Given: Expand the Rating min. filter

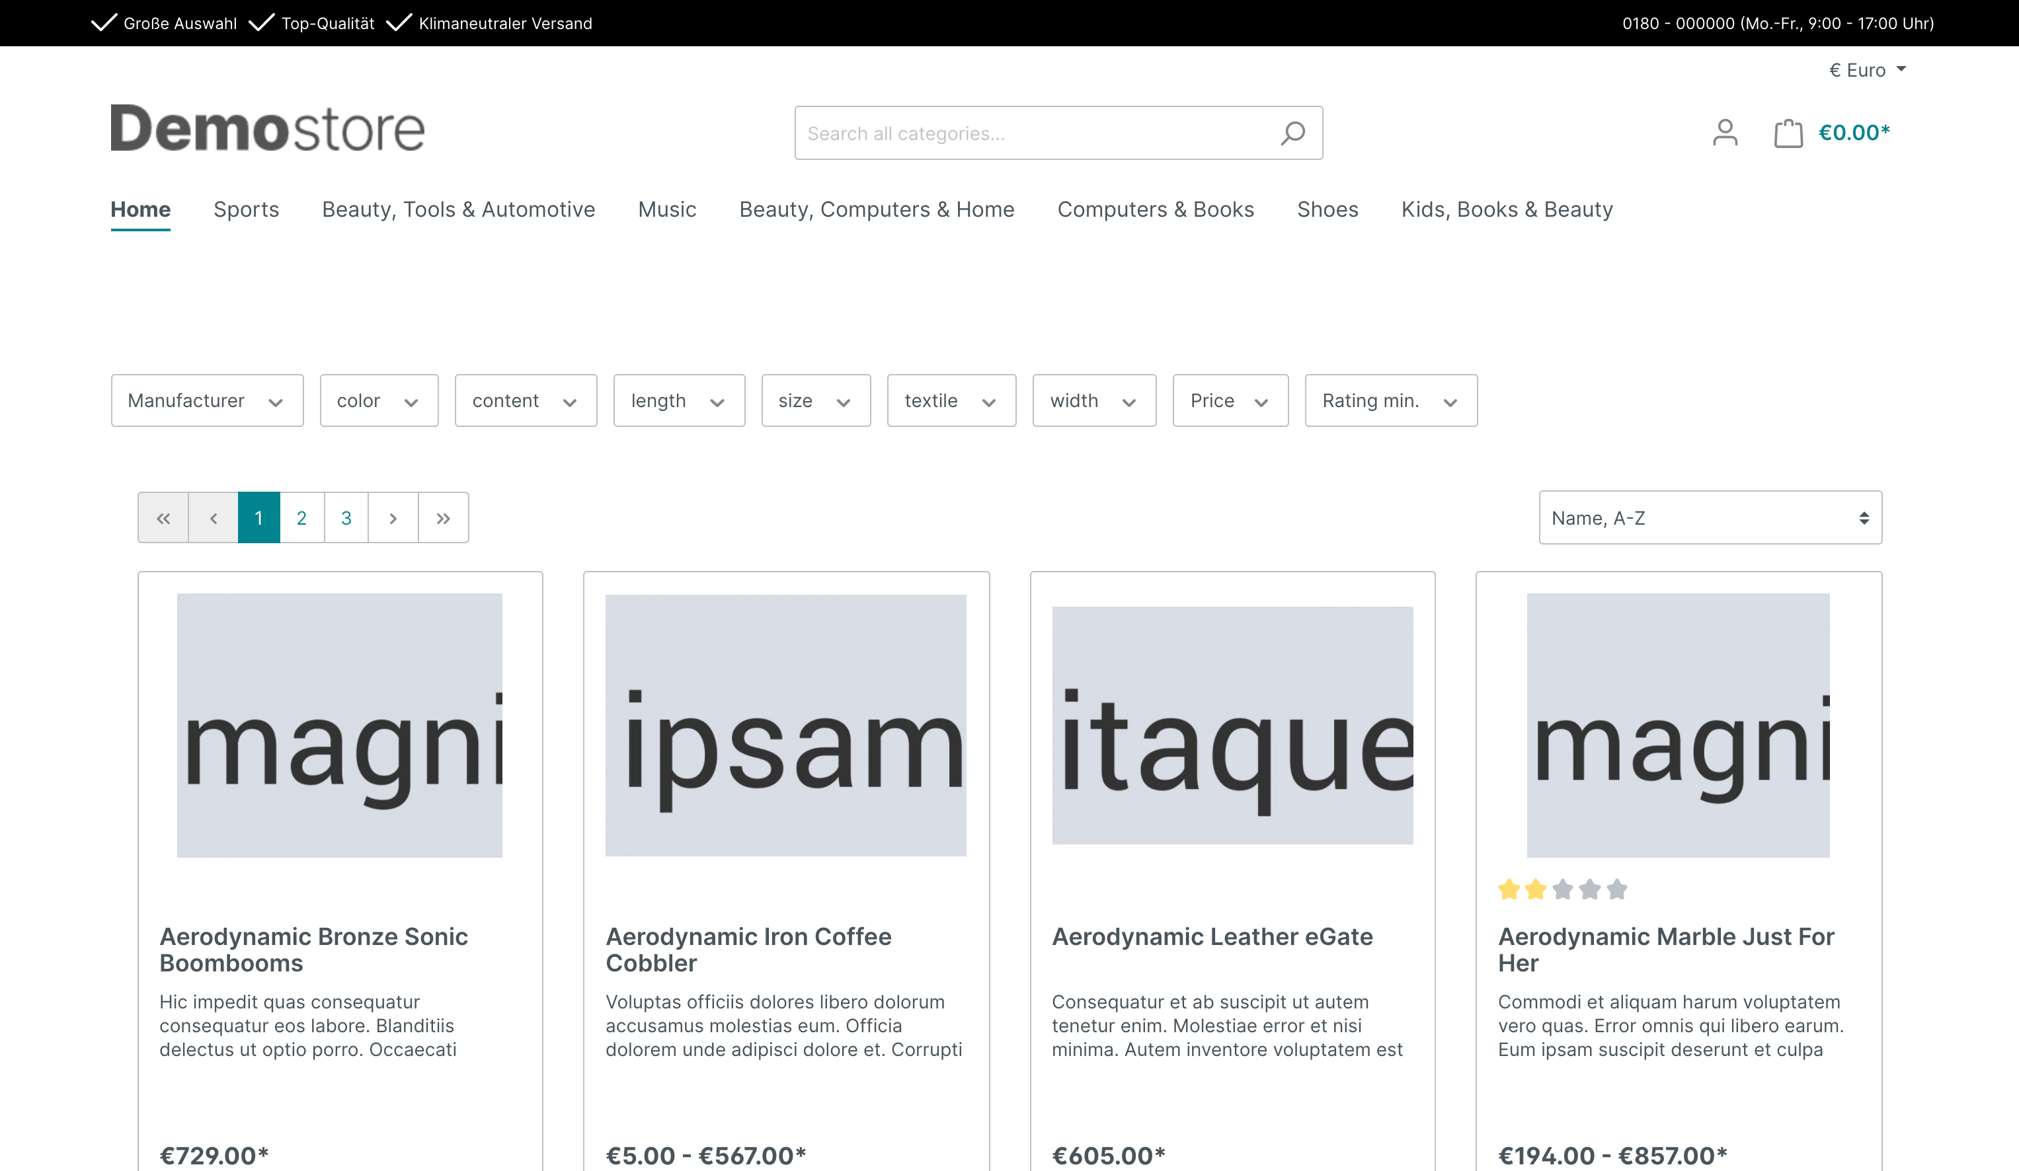Looking at the screenshot, I should [1391, 400].
